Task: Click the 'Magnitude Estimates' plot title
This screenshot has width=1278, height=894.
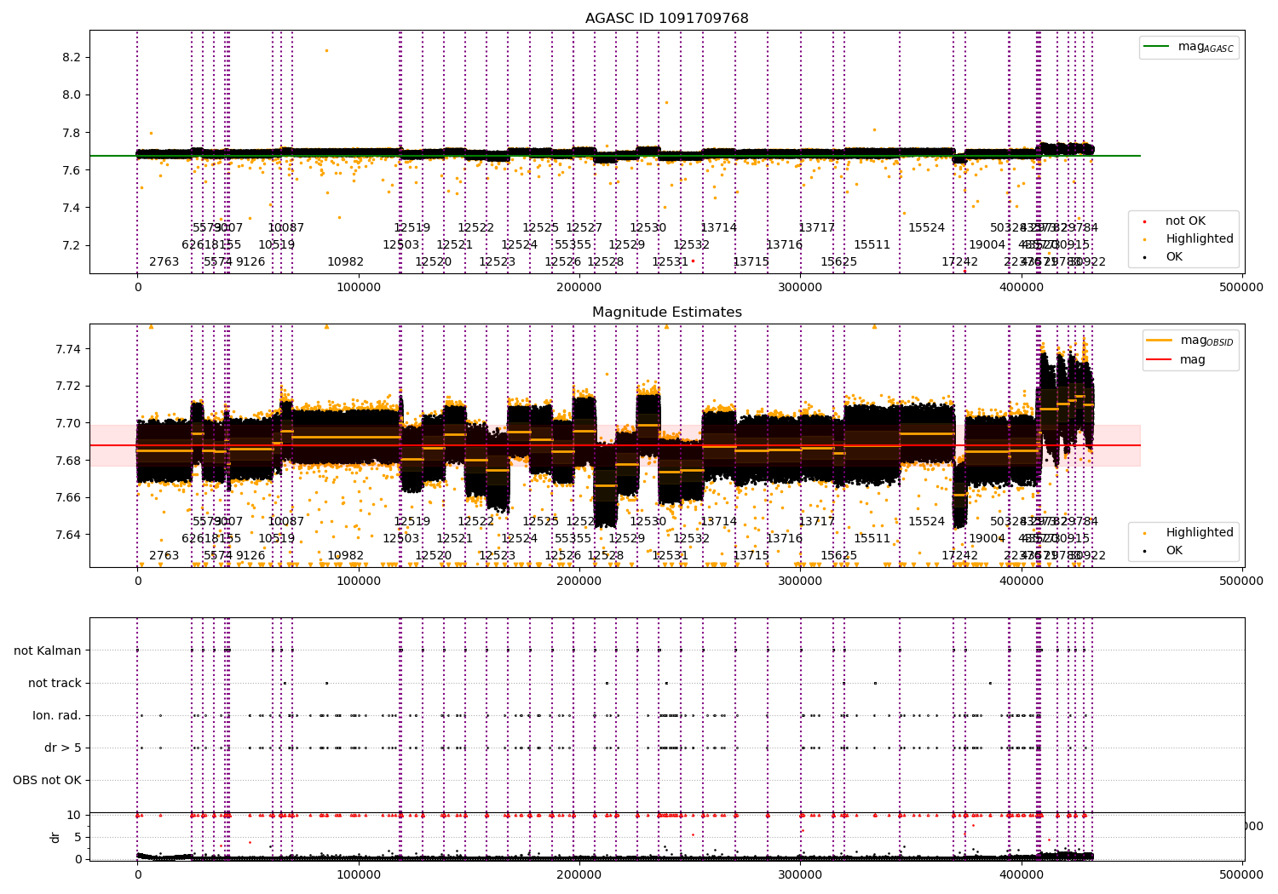Action: (666, 312)
